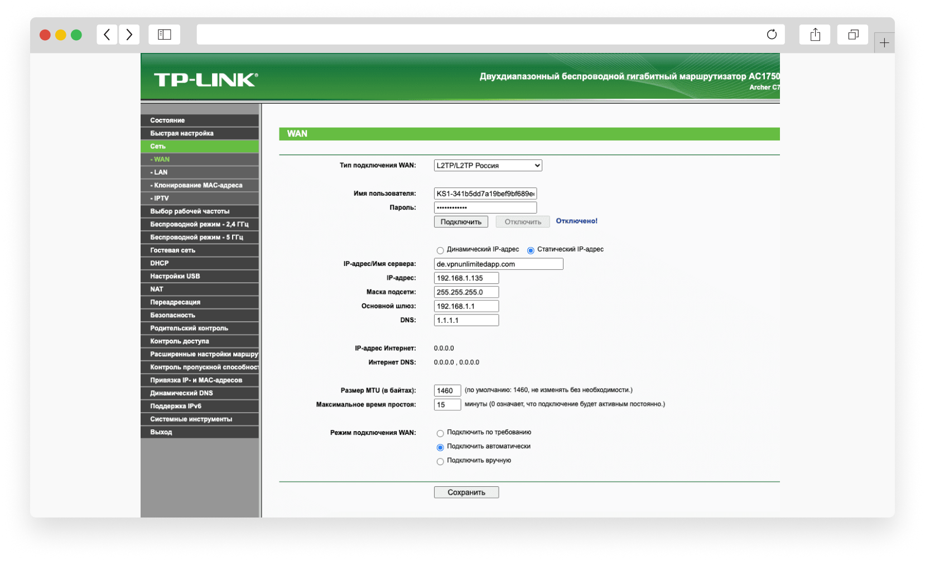
Task: Reload the page with the refresh icon
Action: pyautogui.click(x=772, y=35)
